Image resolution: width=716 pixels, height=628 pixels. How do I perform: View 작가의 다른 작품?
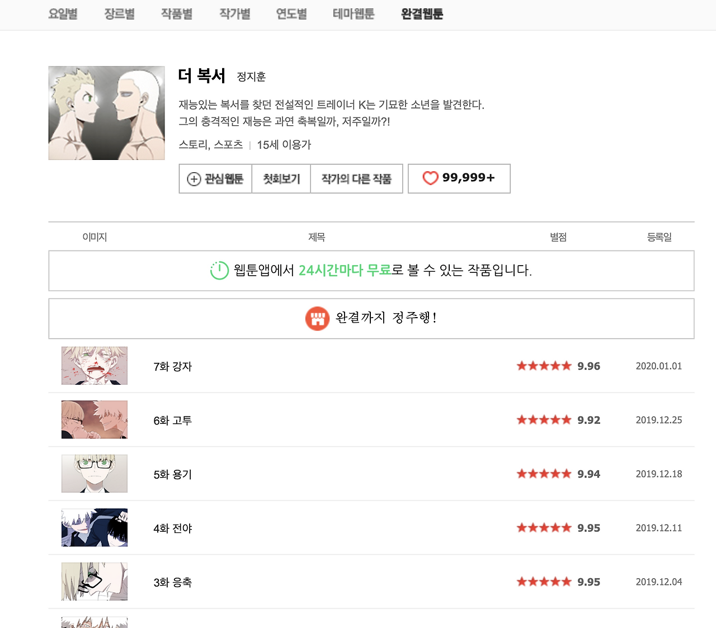pyautogui.click(x=356, y=179)
